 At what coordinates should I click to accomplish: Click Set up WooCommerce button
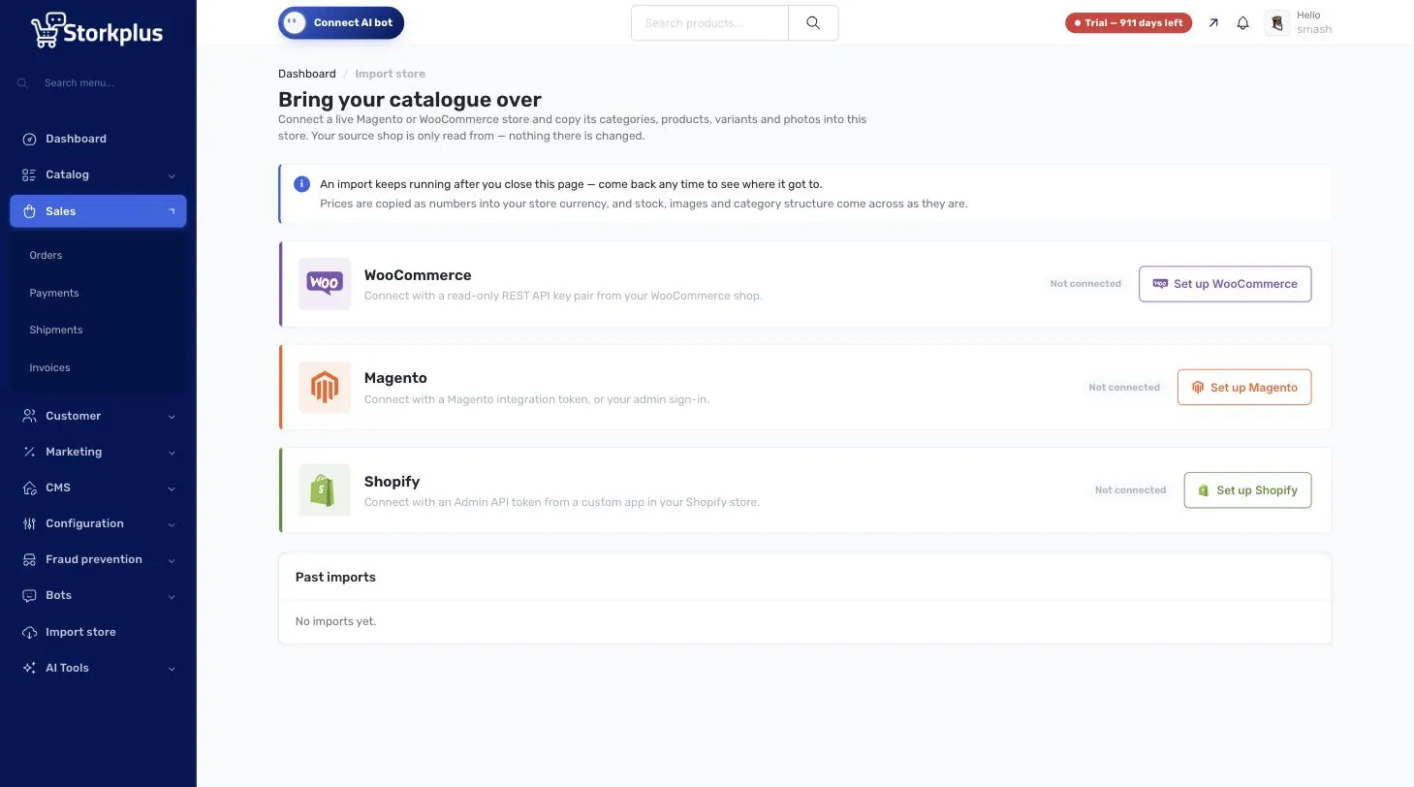click(x=1225, y=284)
